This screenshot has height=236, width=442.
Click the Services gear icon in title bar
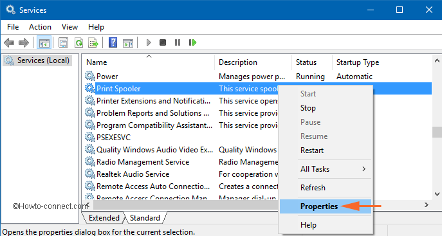(x=10, y=10)
